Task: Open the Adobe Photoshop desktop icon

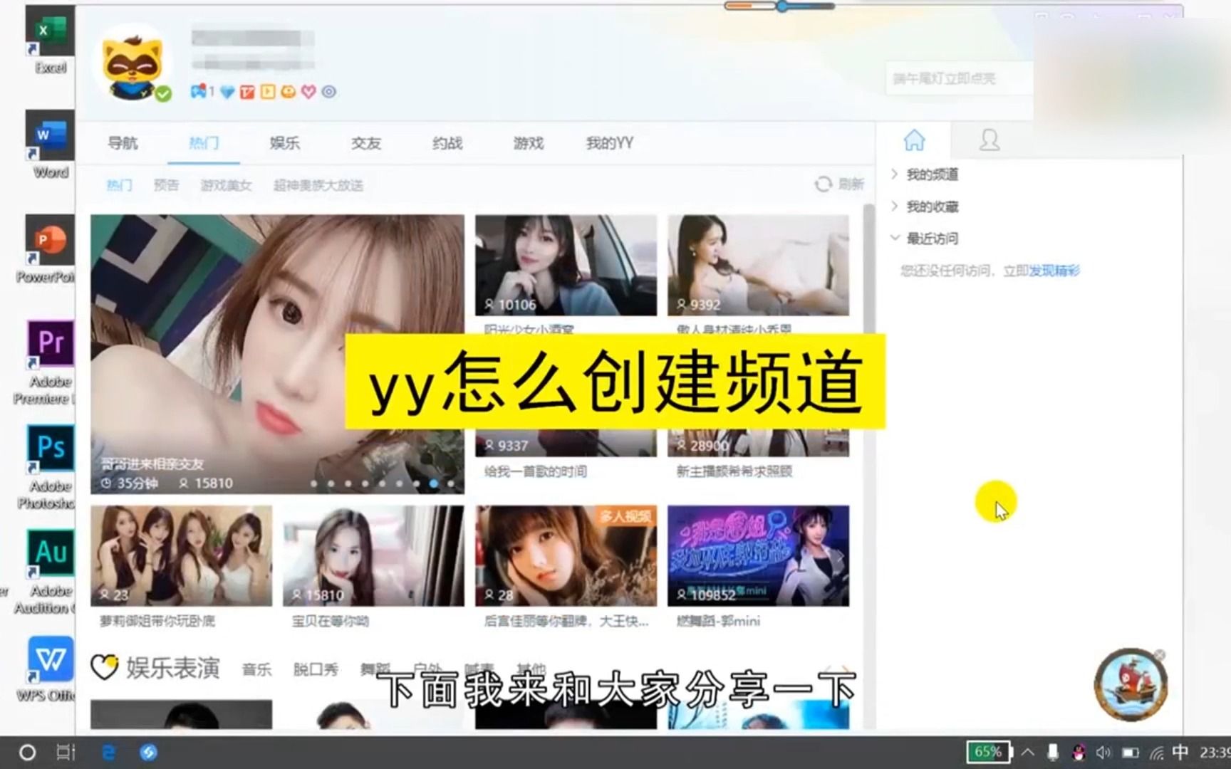Action: [48, 468]
